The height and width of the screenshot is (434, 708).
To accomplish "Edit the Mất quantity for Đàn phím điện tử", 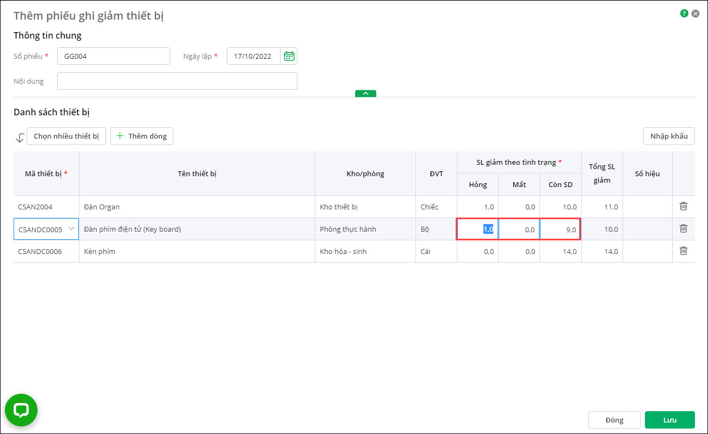I will click(x=519, y=230).
